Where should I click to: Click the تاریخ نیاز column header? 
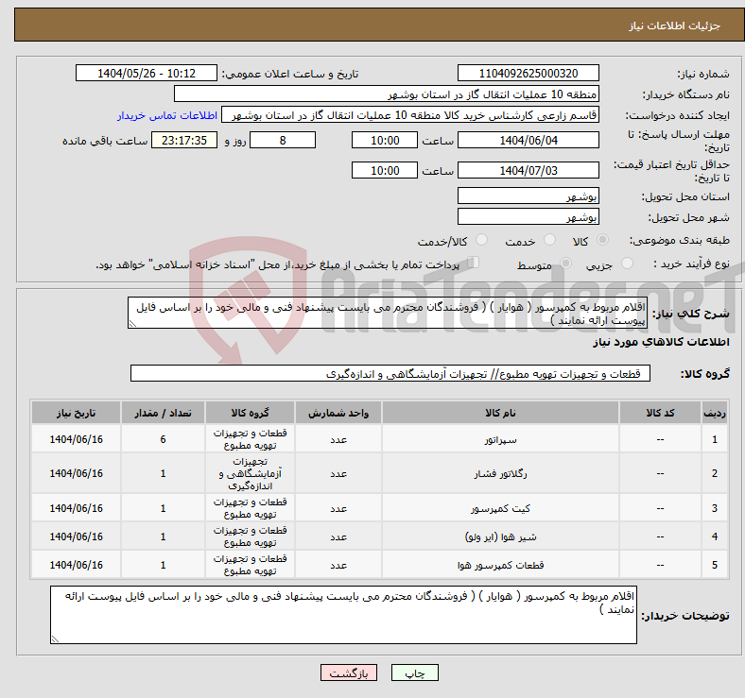coord(76,414)
